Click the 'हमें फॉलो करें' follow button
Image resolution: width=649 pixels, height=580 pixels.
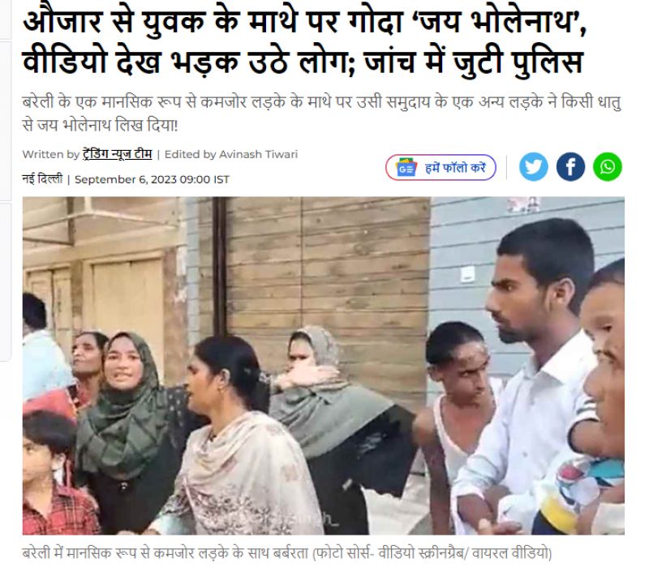click(441, 168)
